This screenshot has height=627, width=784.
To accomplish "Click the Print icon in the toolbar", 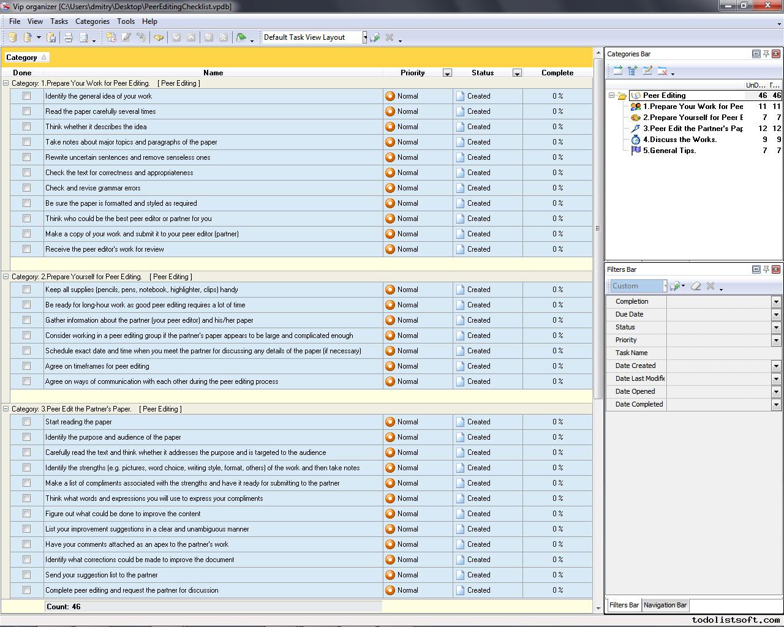I will 69,37.
